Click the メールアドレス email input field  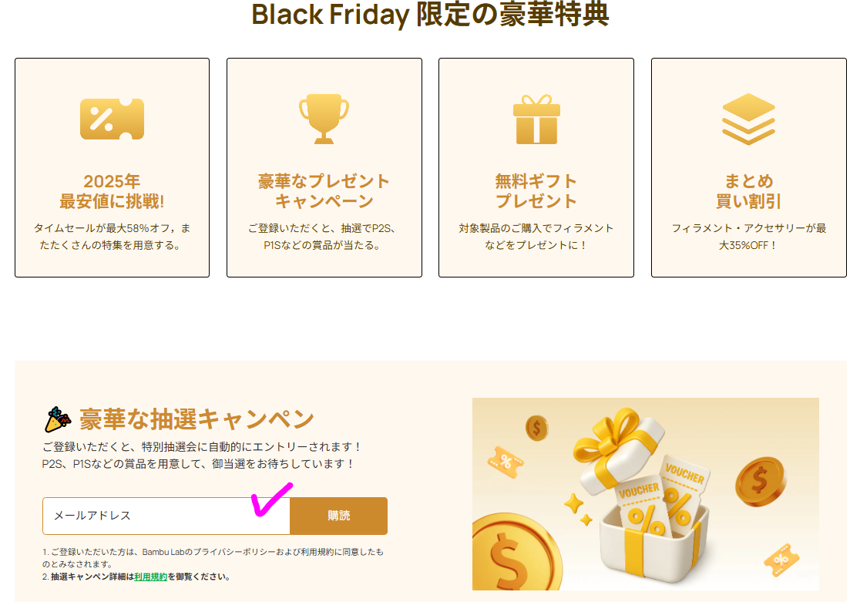tap(166, 516)
